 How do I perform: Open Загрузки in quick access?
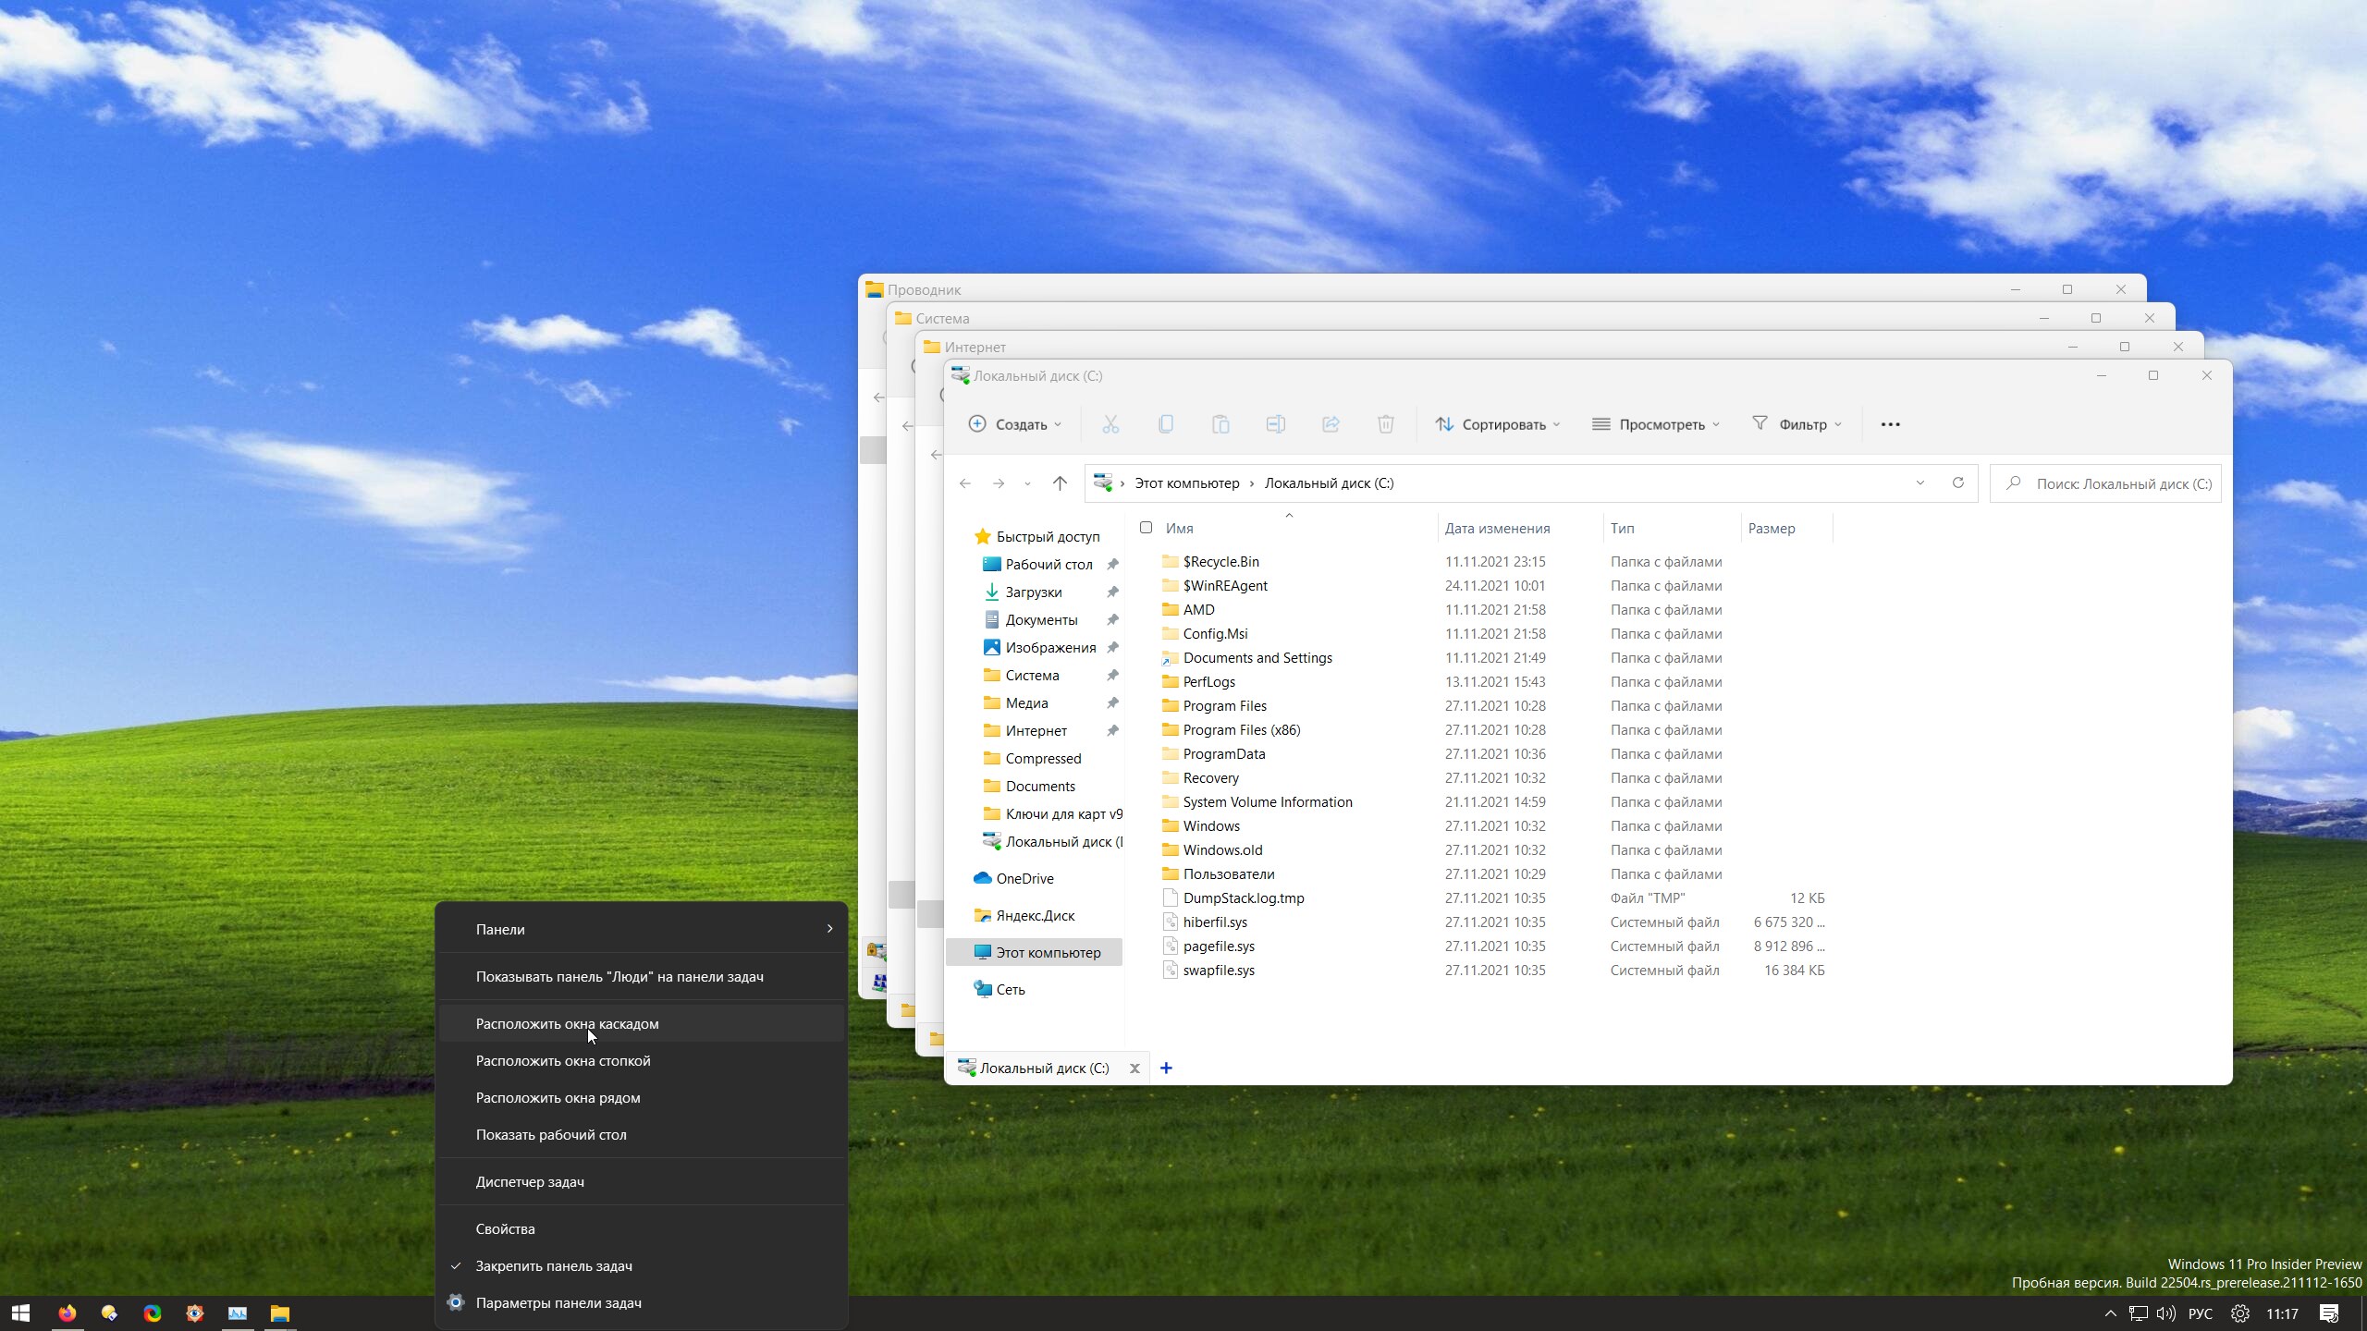[x=1033, y=592]
